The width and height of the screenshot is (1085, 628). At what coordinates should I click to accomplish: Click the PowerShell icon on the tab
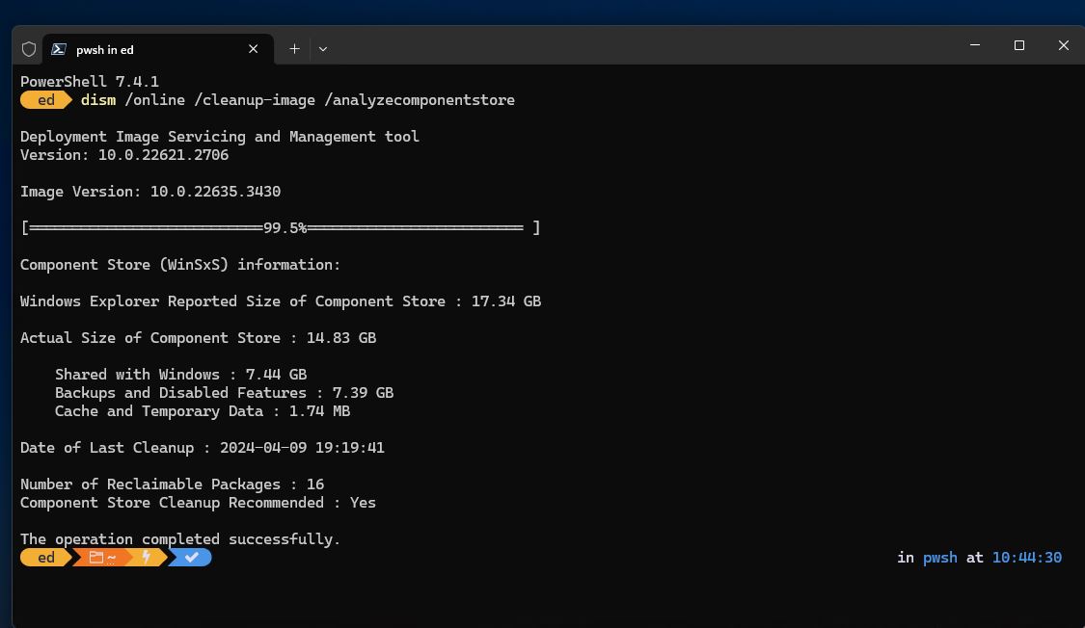(59, 49)
